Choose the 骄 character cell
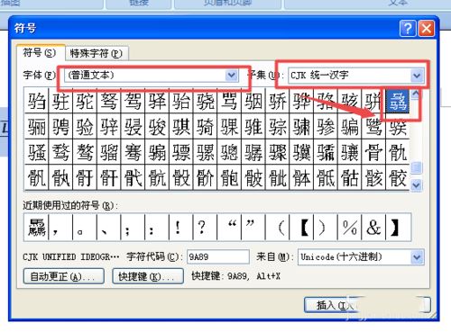 (277, 101)
